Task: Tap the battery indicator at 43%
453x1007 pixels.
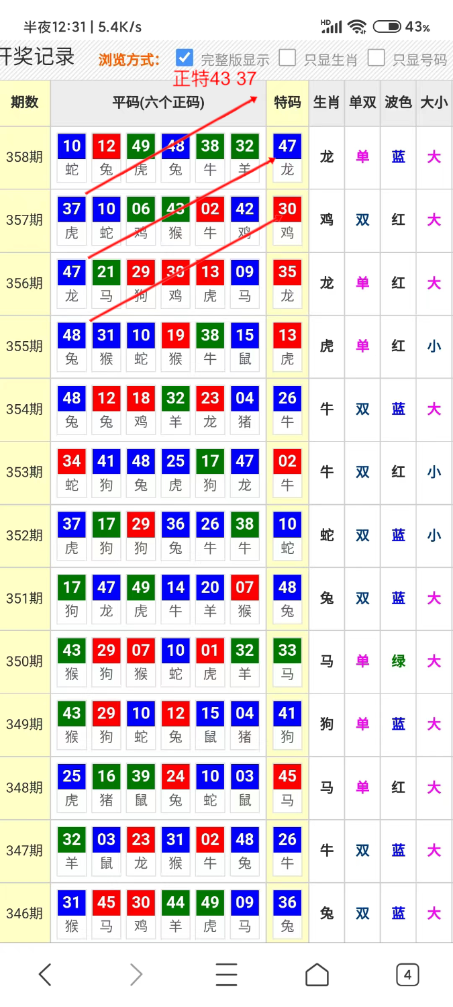Action: pos(387,27)
